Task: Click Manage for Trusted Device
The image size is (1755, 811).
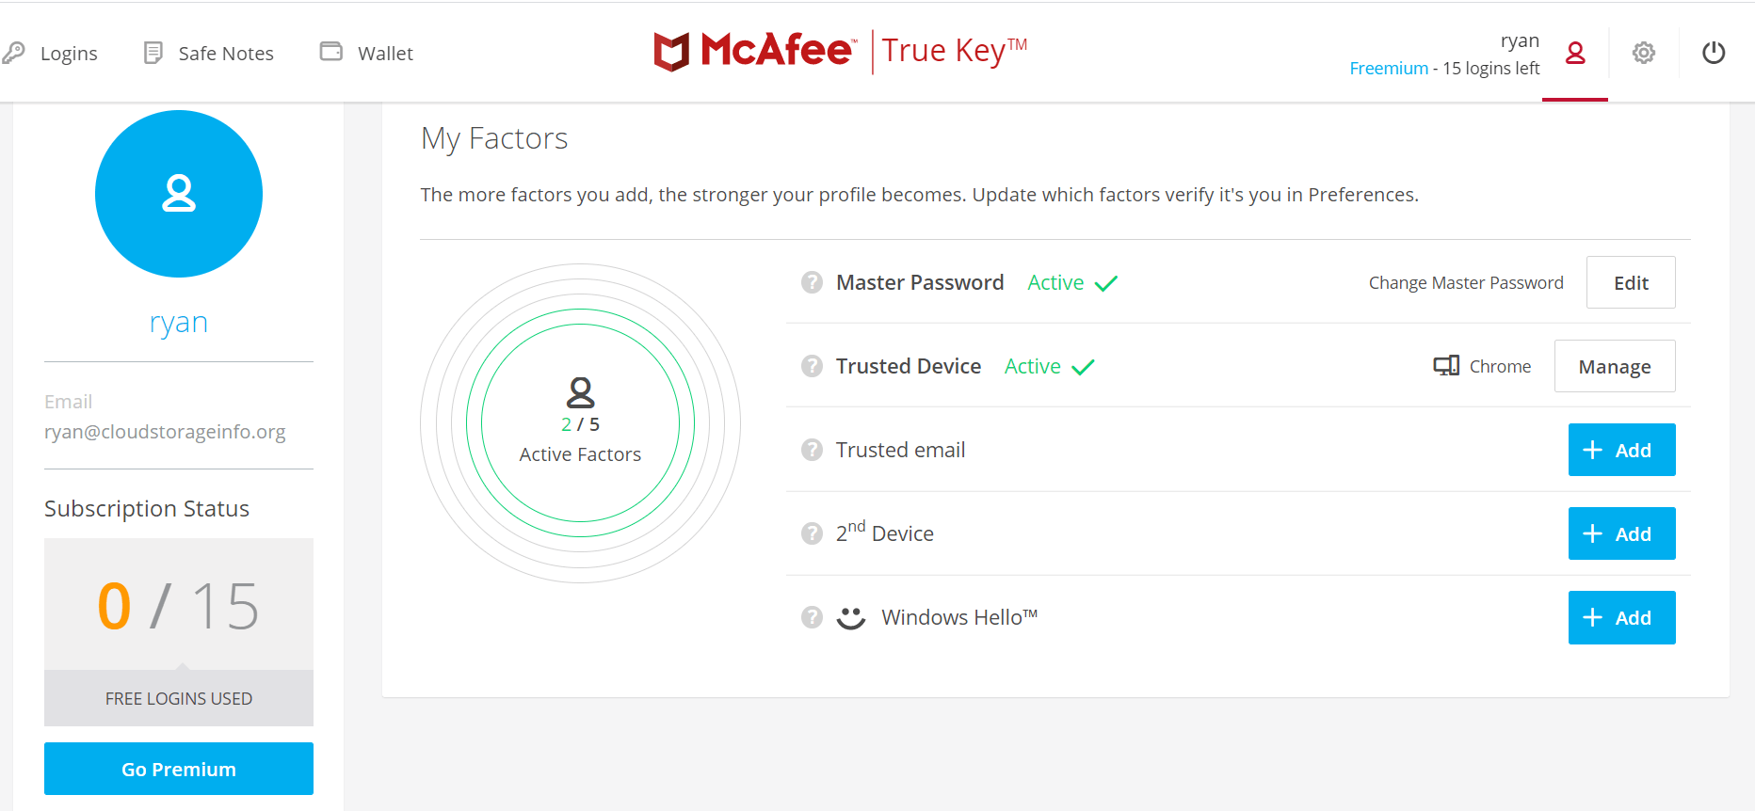Action: 1615,366
